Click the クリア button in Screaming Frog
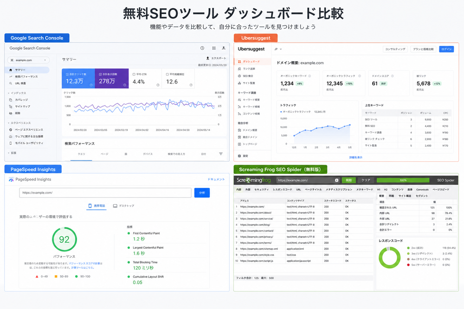Image resolution: width=464 pixels, height=309 pixels. pyautogui.click(x=366, y=180)
